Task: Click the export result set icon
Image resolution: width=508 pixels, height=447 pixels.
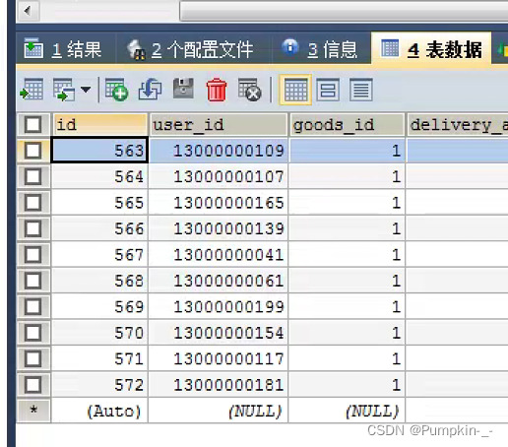Action: click(x=32, y=90)
